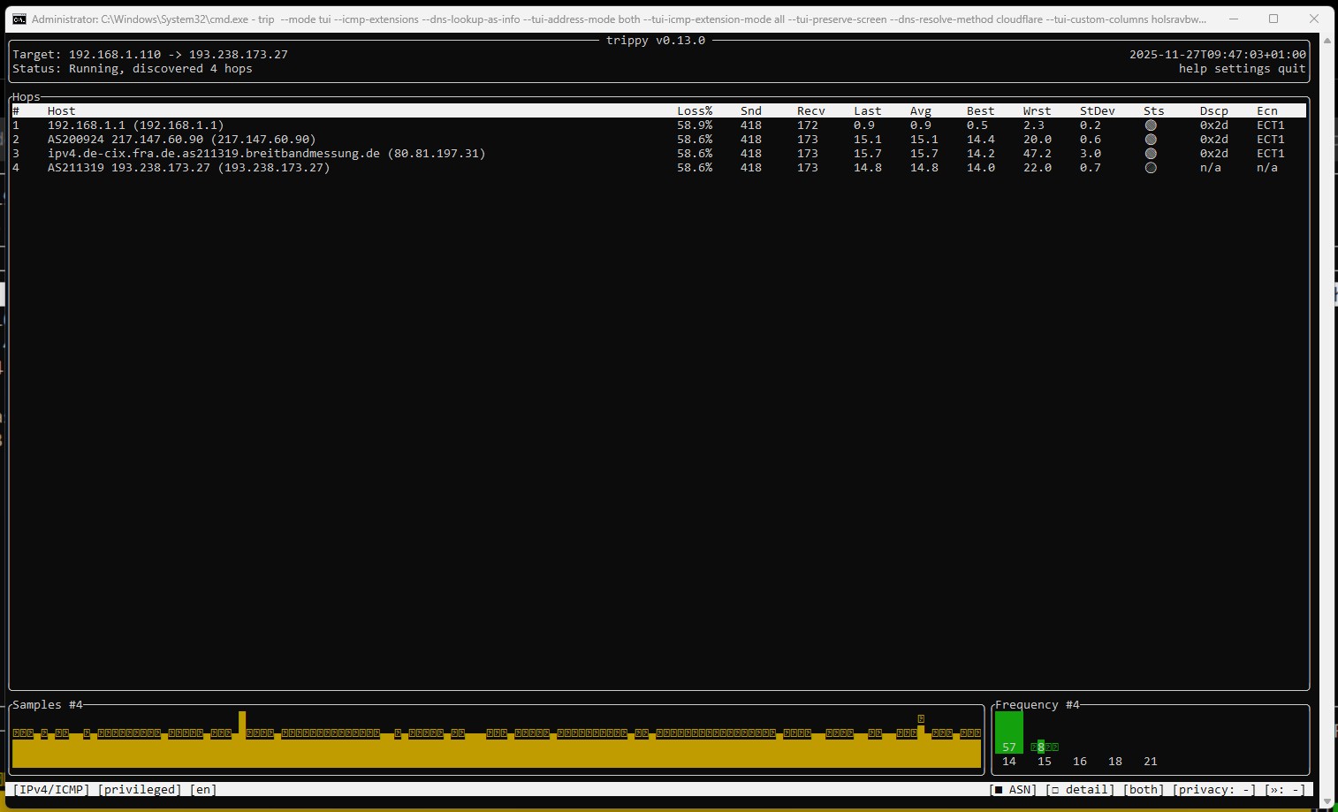This screenshot has width=1338, height=812.
Task: Click the timestamp '2025-11-27T09:47:03+01:00'
Action: tap(1218, 55)
